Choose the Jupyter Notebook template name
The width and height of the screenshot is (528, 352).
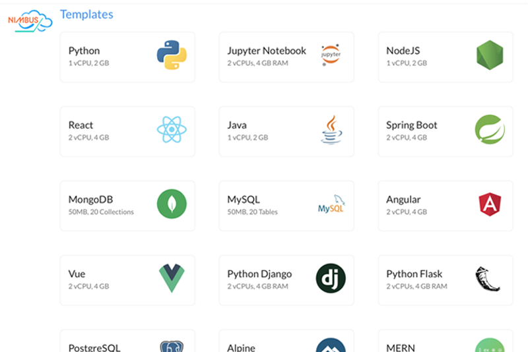(x=267, y=51)
